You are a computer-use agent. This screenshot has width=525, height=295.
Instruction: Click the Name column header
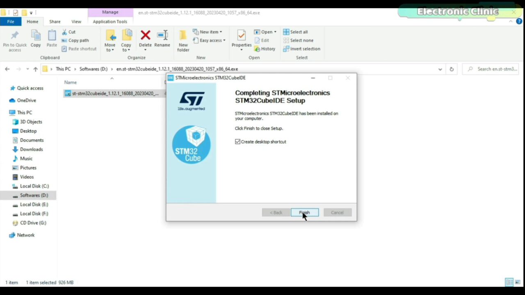(70, 82)
